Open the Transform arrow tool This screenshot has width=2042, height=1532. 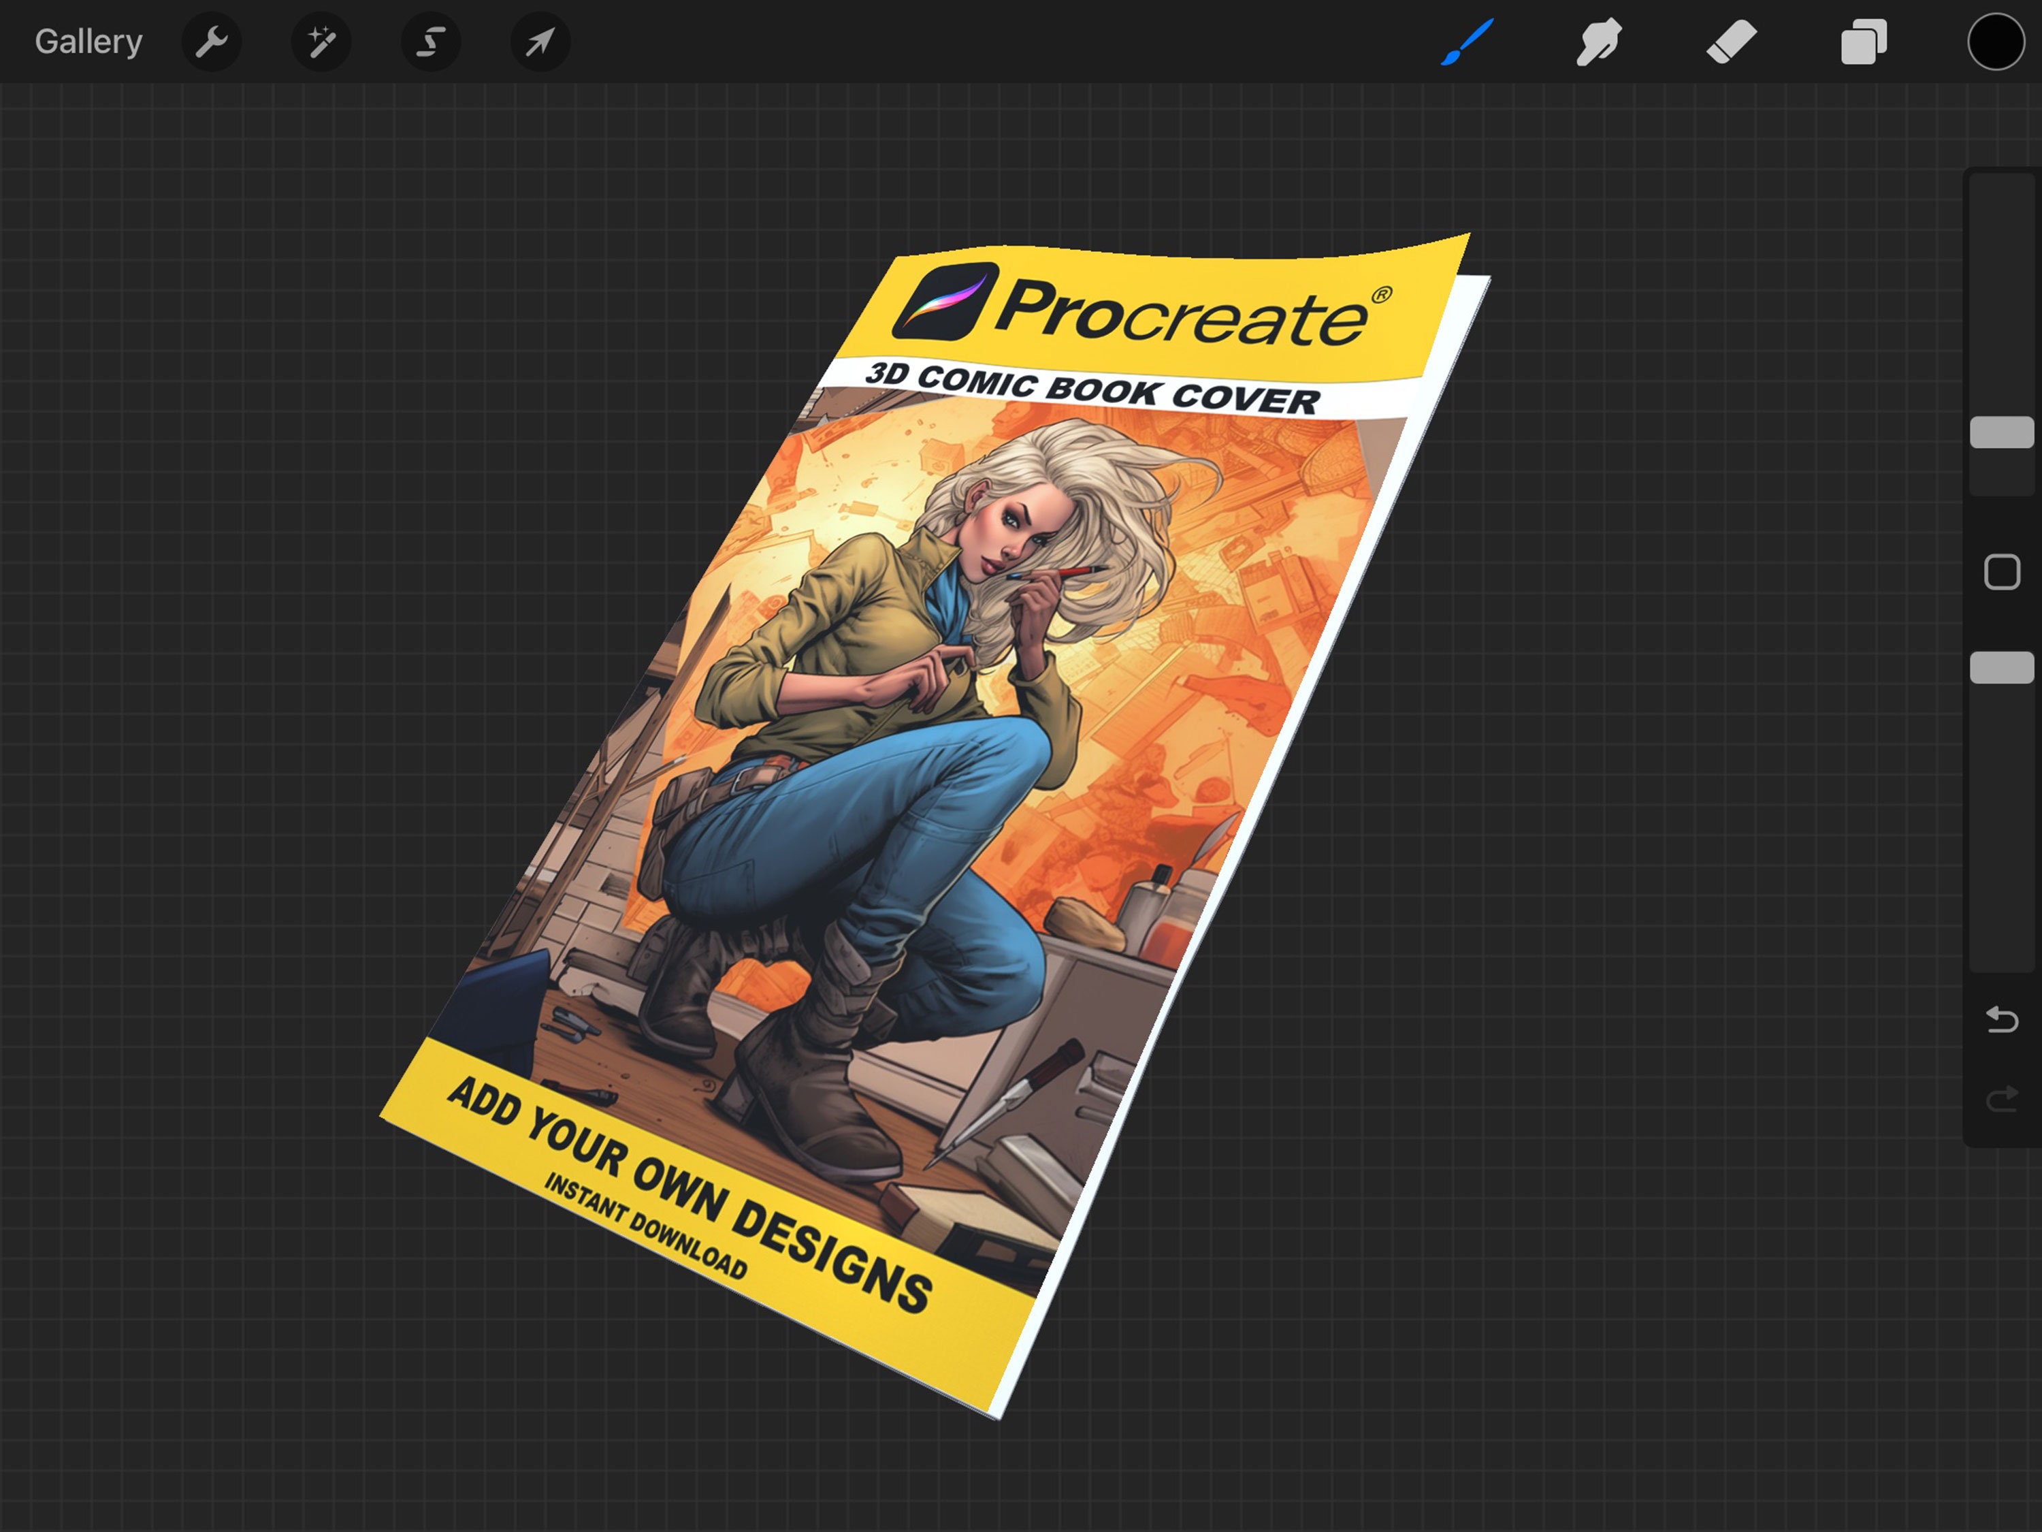(x=538, y=42)
